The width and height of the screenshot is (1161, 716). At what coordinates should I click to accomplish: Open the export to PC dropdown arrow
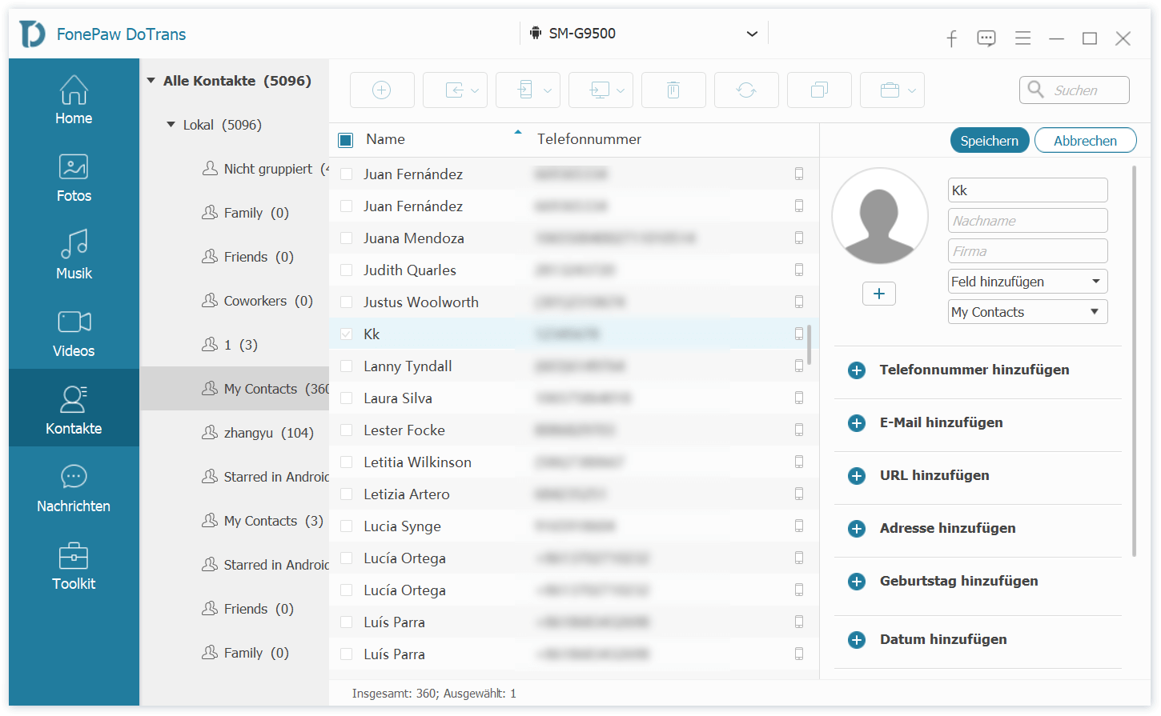click(x=621, y=91)
